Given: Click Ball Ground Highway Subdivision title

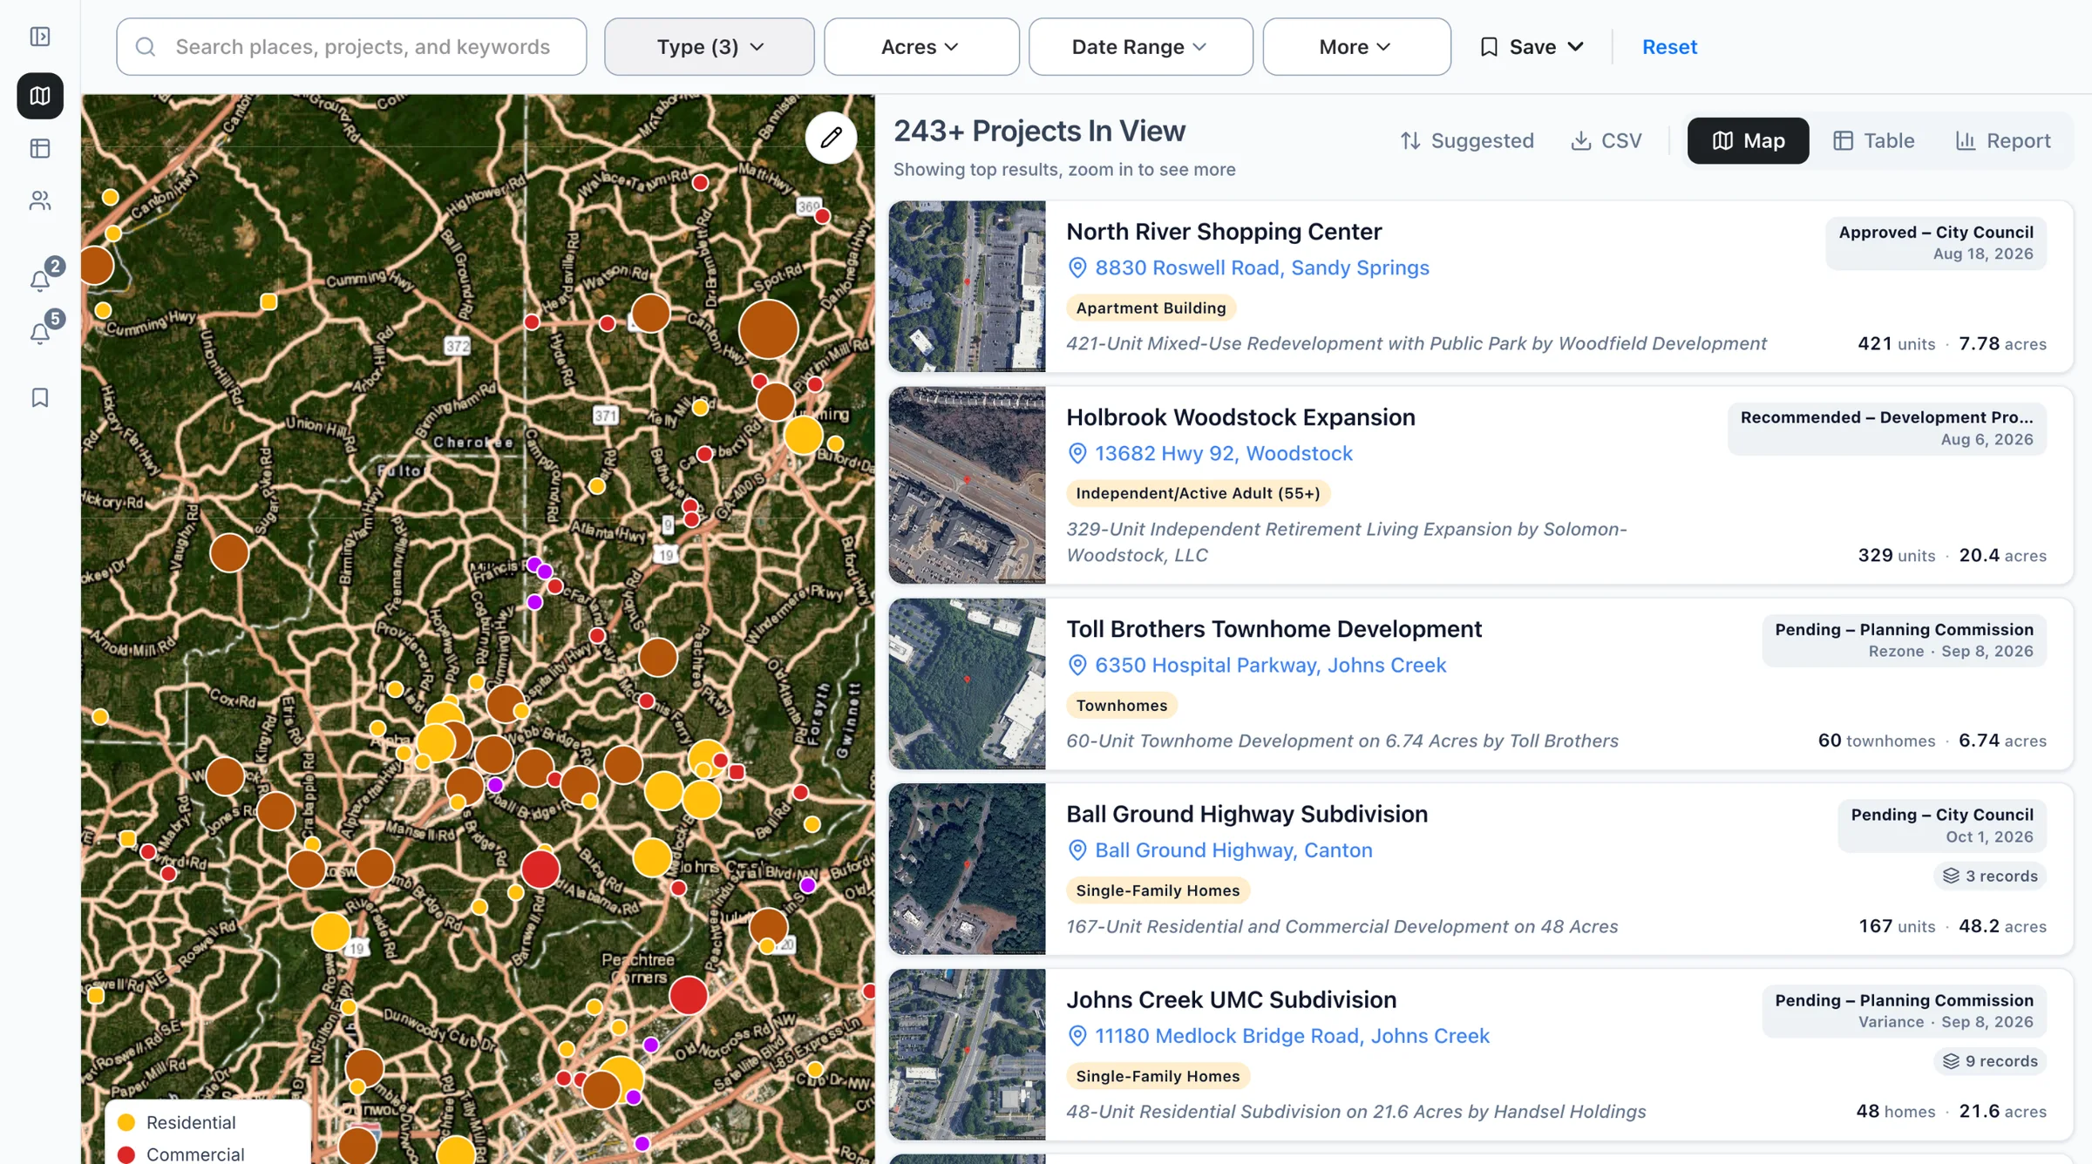Looking at the screenshot, I should [x=1246, y=814].
